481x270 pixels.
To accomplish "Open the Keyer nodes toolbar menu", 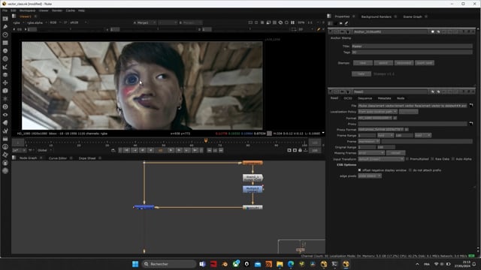I will (5, 67).
